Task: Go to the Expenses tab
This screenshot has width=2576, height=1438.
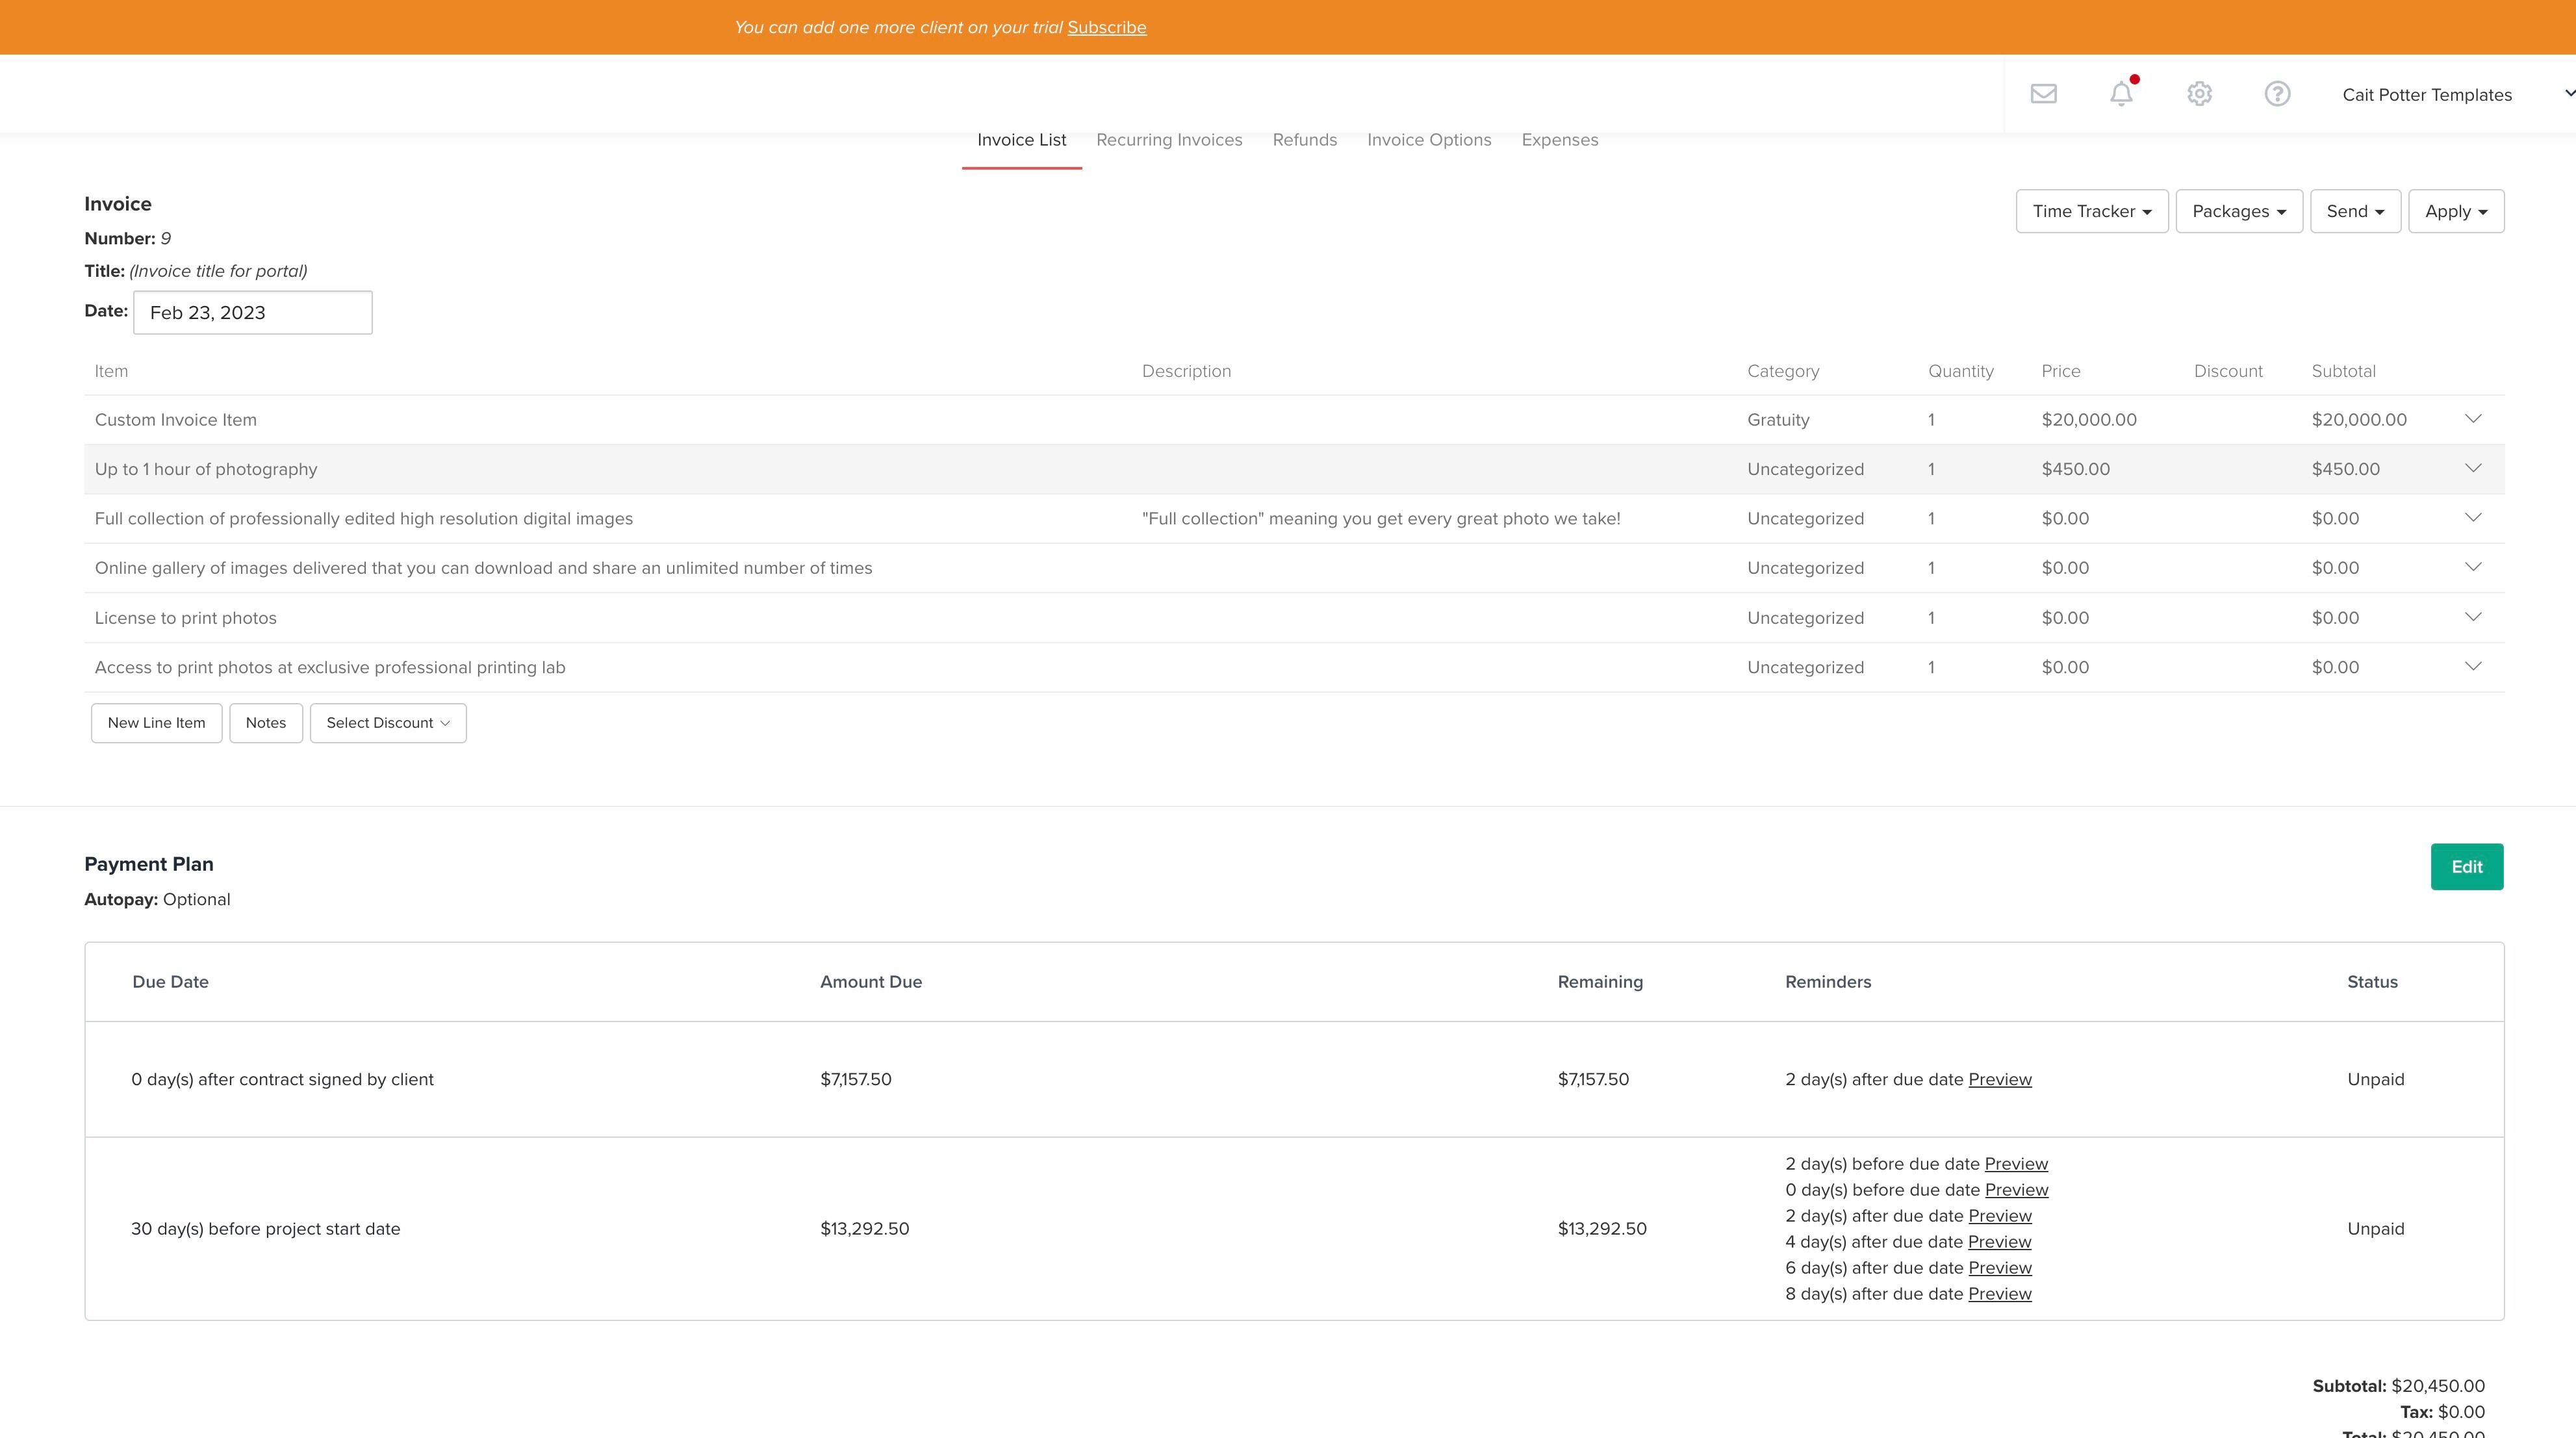Action: [1559, 140]
